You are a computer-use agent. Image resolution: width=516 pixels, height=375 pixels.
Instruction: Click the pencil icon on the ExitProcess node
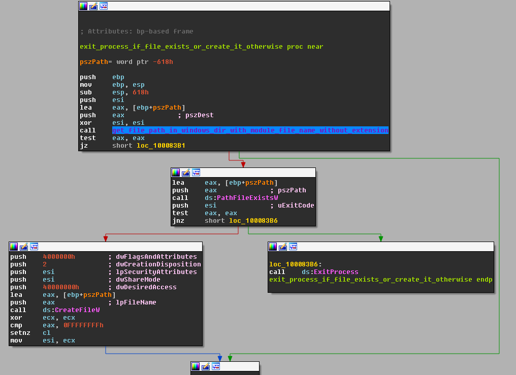(x=283, y=247)
